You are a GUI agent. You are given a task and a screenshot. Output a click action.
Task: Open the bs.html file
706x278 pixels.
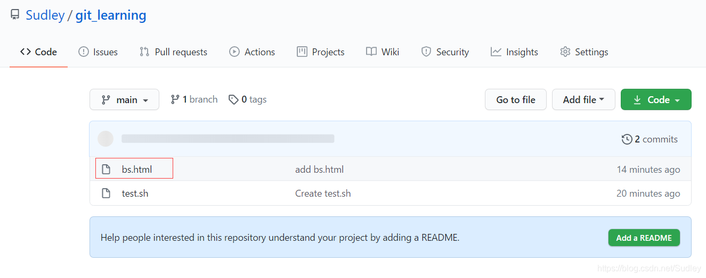click(x=137, y=170)
